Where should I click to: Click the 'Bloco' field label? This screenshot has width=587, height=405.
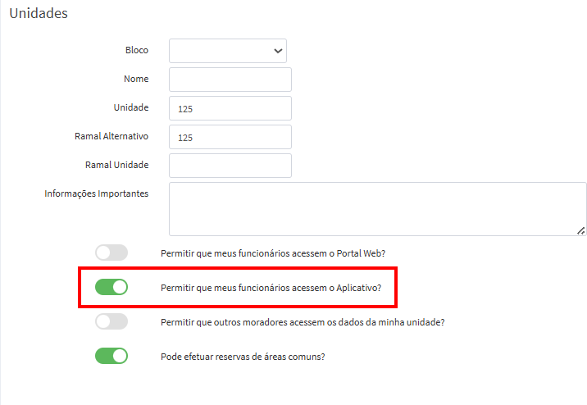point(137,50)
